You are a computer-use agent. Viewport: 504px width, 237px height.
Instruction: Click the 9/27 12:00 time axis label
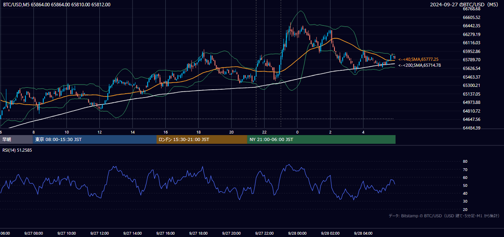pyautogui.click(x=99, y=233)
